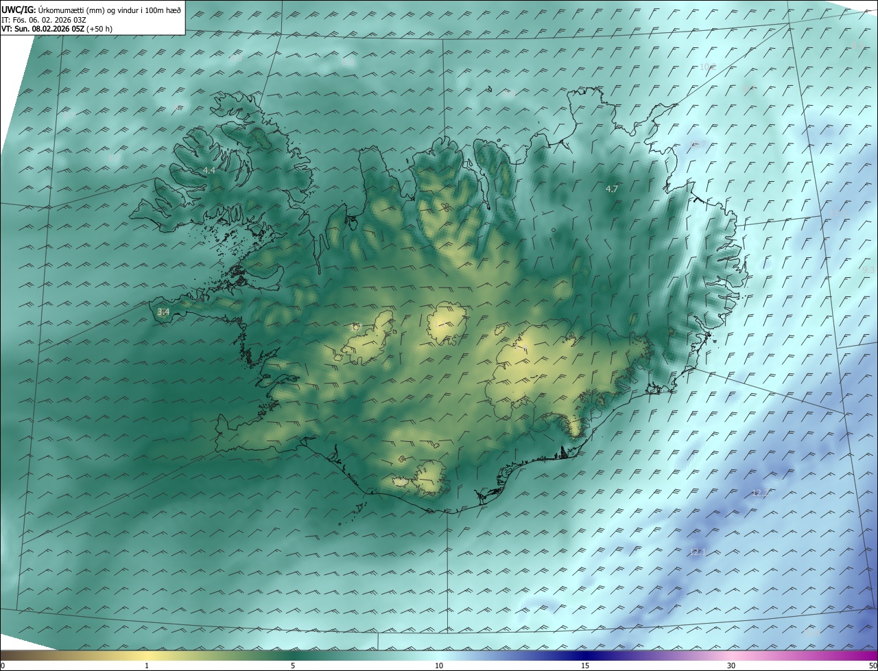Viewport: 878px width, 671px height.
Task: Click the 12.7 value over the southeast sea
Action: click(759, 493)
